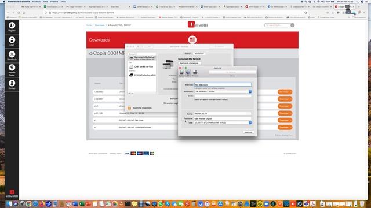Click the Downloads breadcrumb link
This screenshot has height=208, width=371.
[x=100, y=25]
